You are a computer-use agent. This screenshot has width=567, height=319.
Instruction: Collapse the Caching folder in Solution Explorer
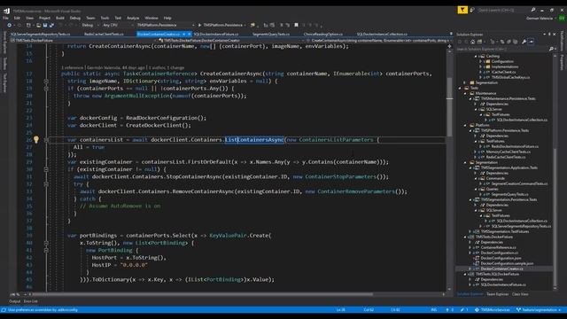[x=476, y=56]
